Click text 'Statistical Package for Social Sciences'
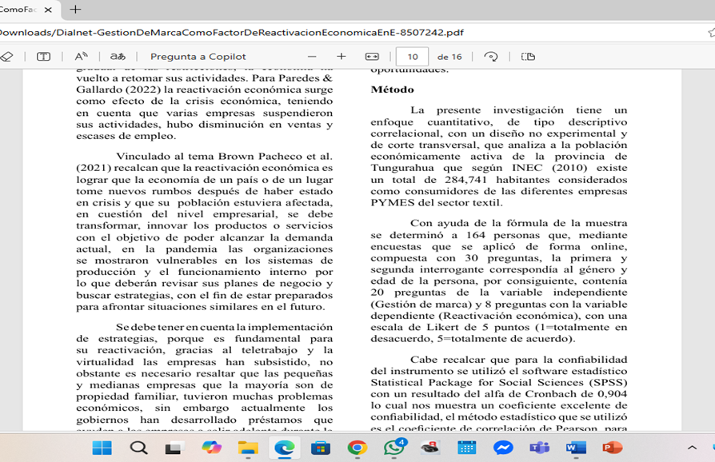 [x=477, y=382]
